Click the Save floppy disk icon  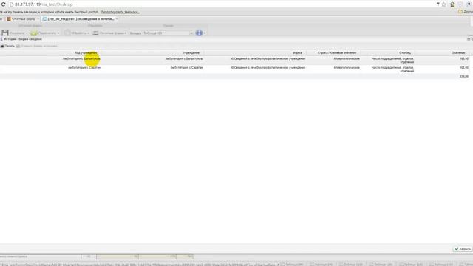(x=5, y=33)
